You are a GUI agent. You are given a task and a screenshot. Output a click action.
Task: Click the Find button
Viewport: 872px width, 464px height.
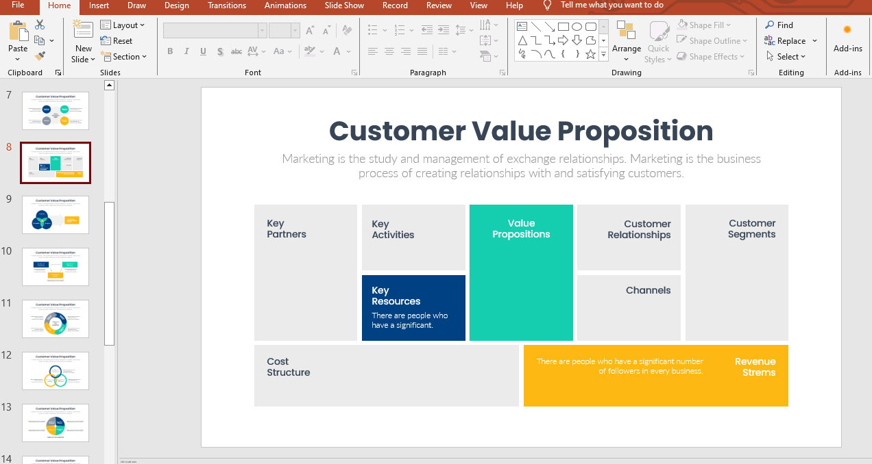(779, 25)
